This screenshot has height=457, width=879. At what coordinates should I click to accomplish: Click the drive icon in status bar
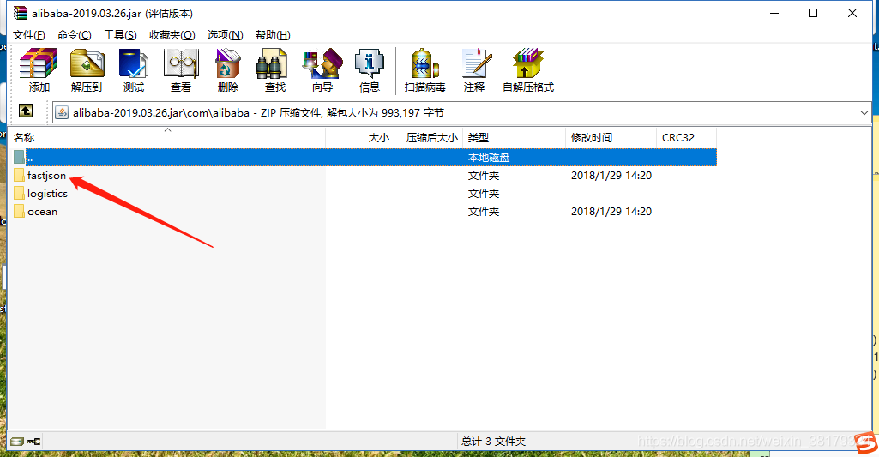coord(17,442)
